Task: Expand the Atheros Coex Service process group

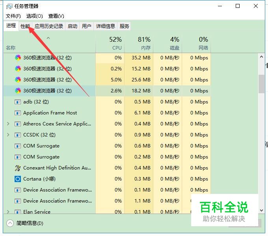Action: coord(8,124)
